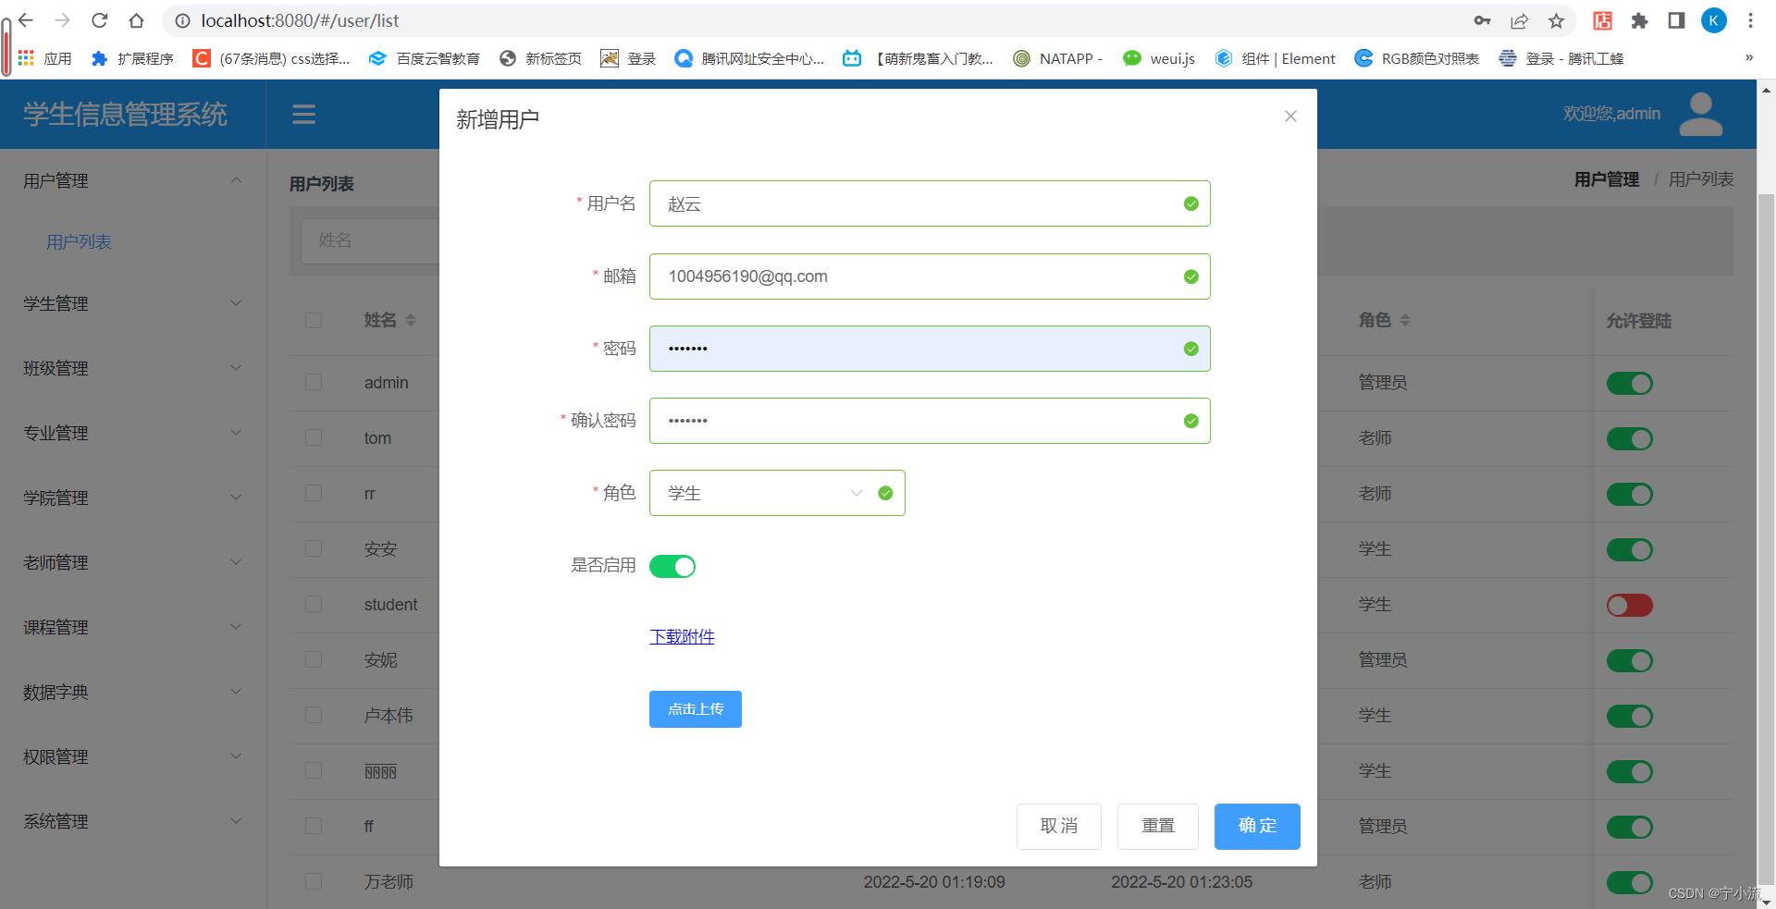Open the 应用 apps bookmark

pos(45,58)
